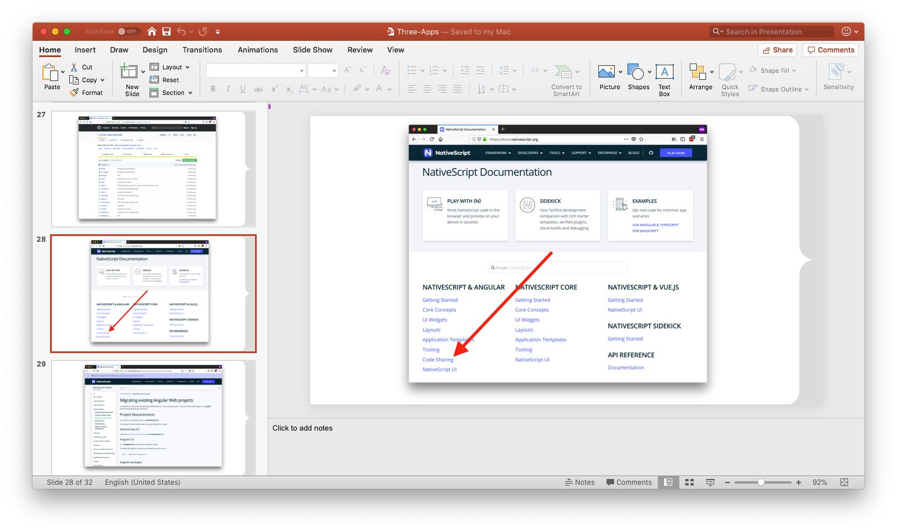Click the Bullets list icon
The width and height of the screenshot is (897, 532).
point(412,71)
